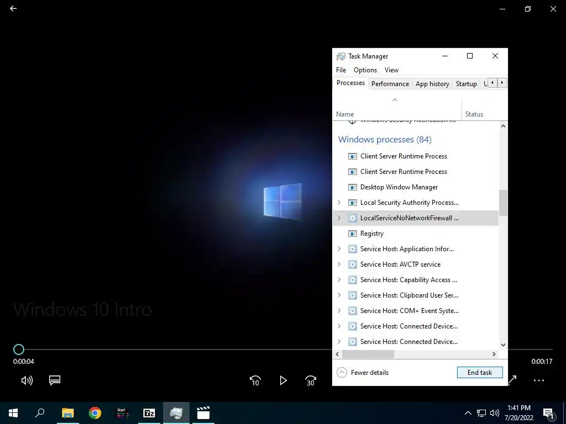566x424 pixels.
Task: Click the Desktop Window Manager process icon
Action: click(352, 187)
